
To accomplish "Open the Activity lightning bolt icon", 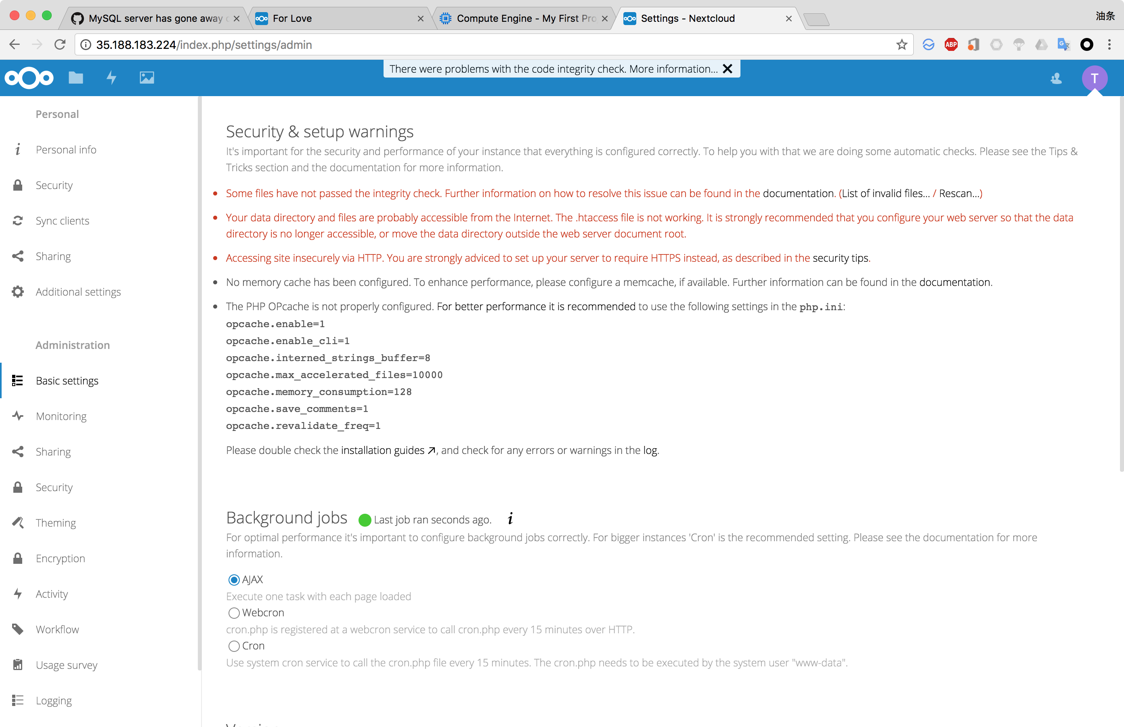I will 111,78.
